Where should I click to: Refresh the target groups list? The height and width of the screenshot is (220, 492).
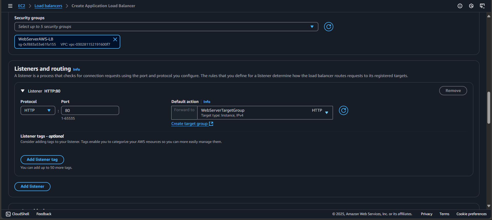[343, 110]
